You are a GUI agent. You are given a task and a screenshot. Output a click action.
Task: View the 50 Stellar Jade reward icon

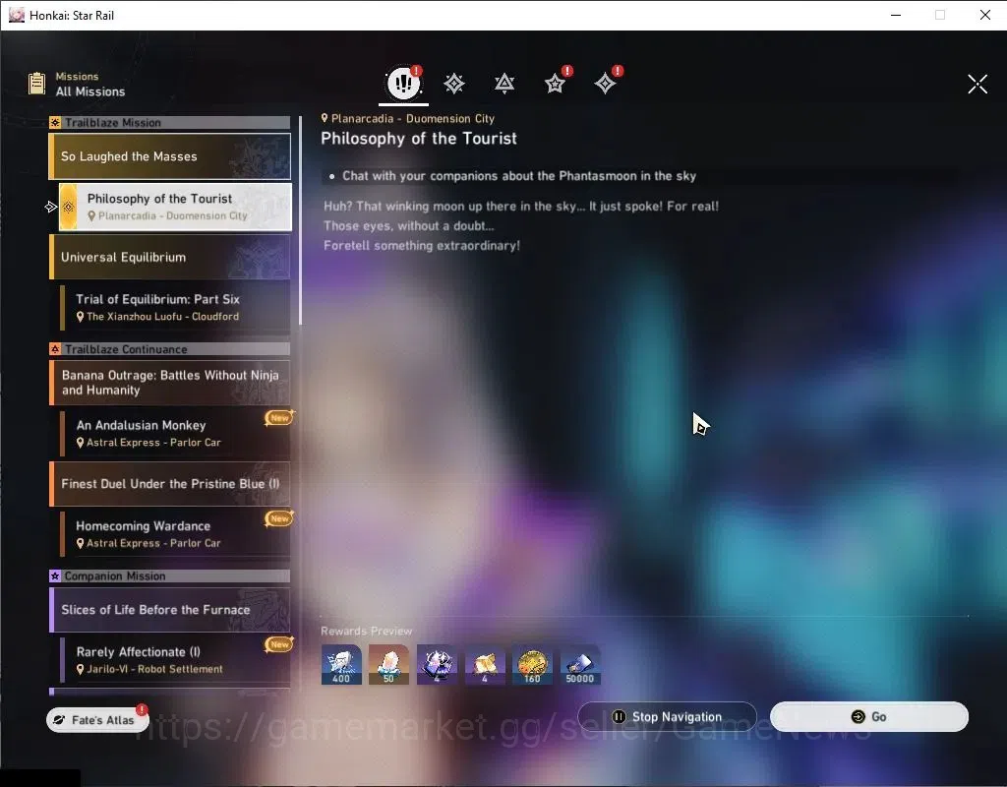coord(388,664)
